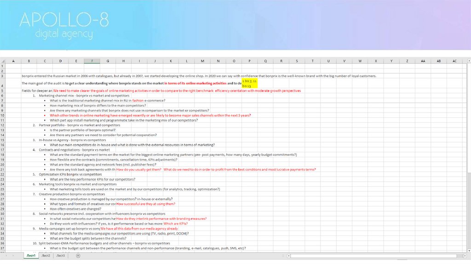Click 'Split between OMA Performance budgets' heading
The image size is (471, 264).
104,243
